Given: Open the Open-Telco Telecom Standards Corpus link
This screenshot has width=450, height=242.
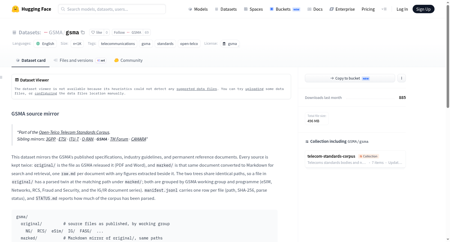Looking at the screenshot, I should 74,132.
